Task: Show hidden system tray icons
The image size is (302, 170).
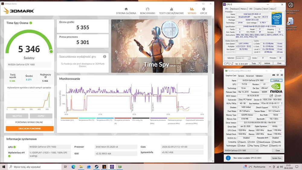Action: (270, 167)
